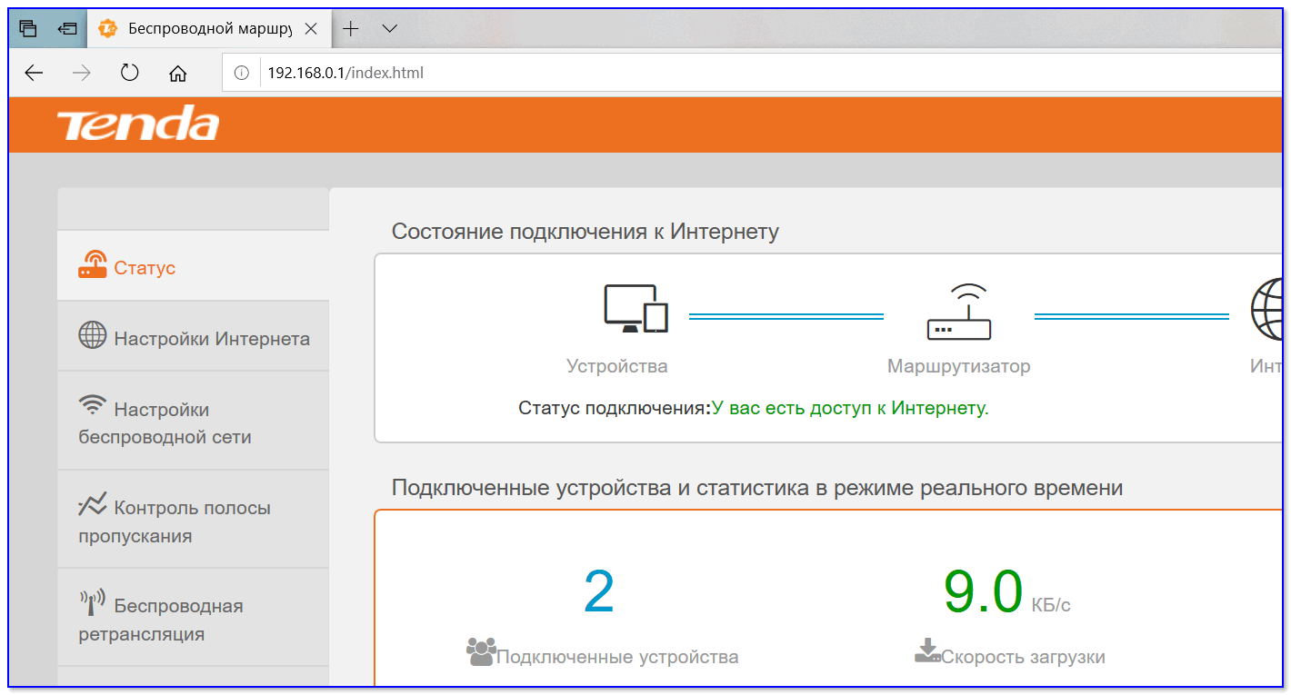Click the Маршрутизатор router icon
The width and height of the screenshot is (1291, 695).
959,312
